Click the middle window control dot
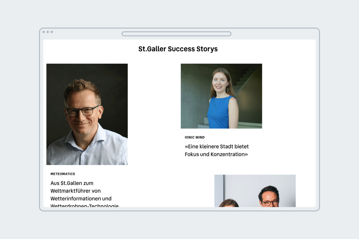359x239 pixels. [48, 32]
